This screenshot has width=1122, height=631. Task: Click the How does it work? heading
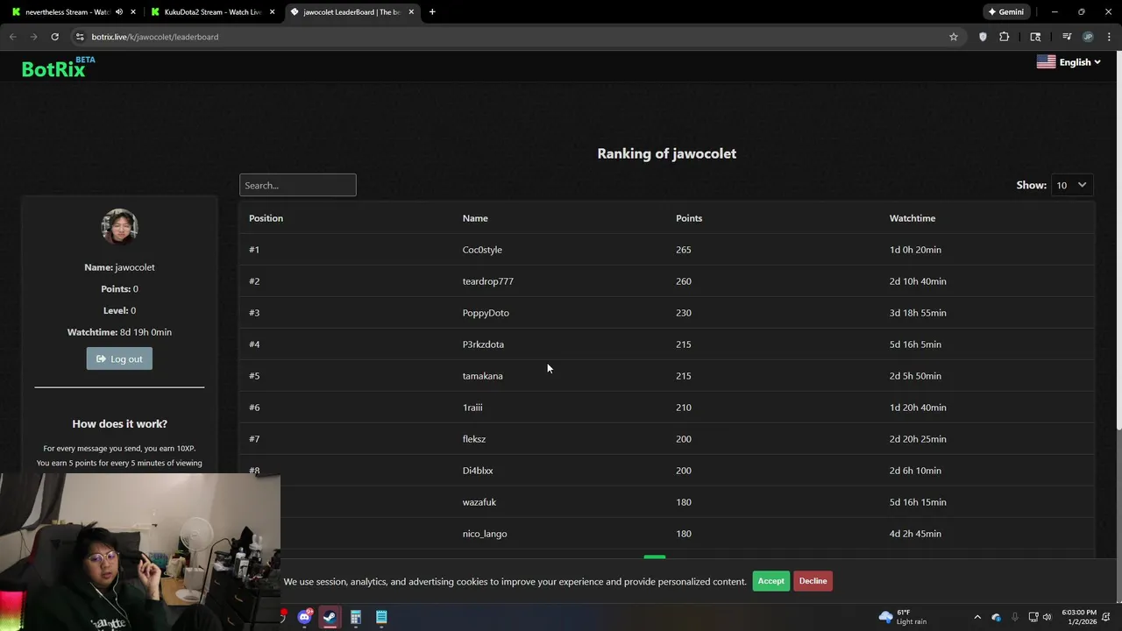pyautogui.click(x=119, y=423)
